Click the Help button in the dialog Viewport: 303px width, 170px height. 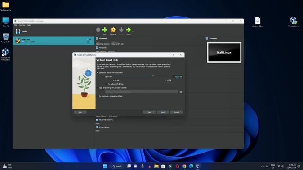pyautogui.click(x=80, y=112)
